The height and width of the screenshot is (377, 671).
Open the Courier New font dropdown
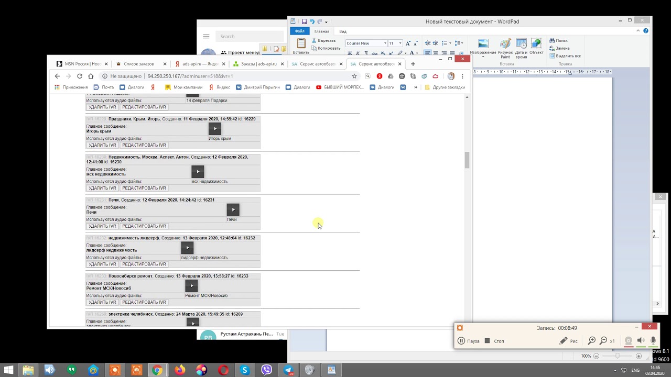click(x=385, y=43)
